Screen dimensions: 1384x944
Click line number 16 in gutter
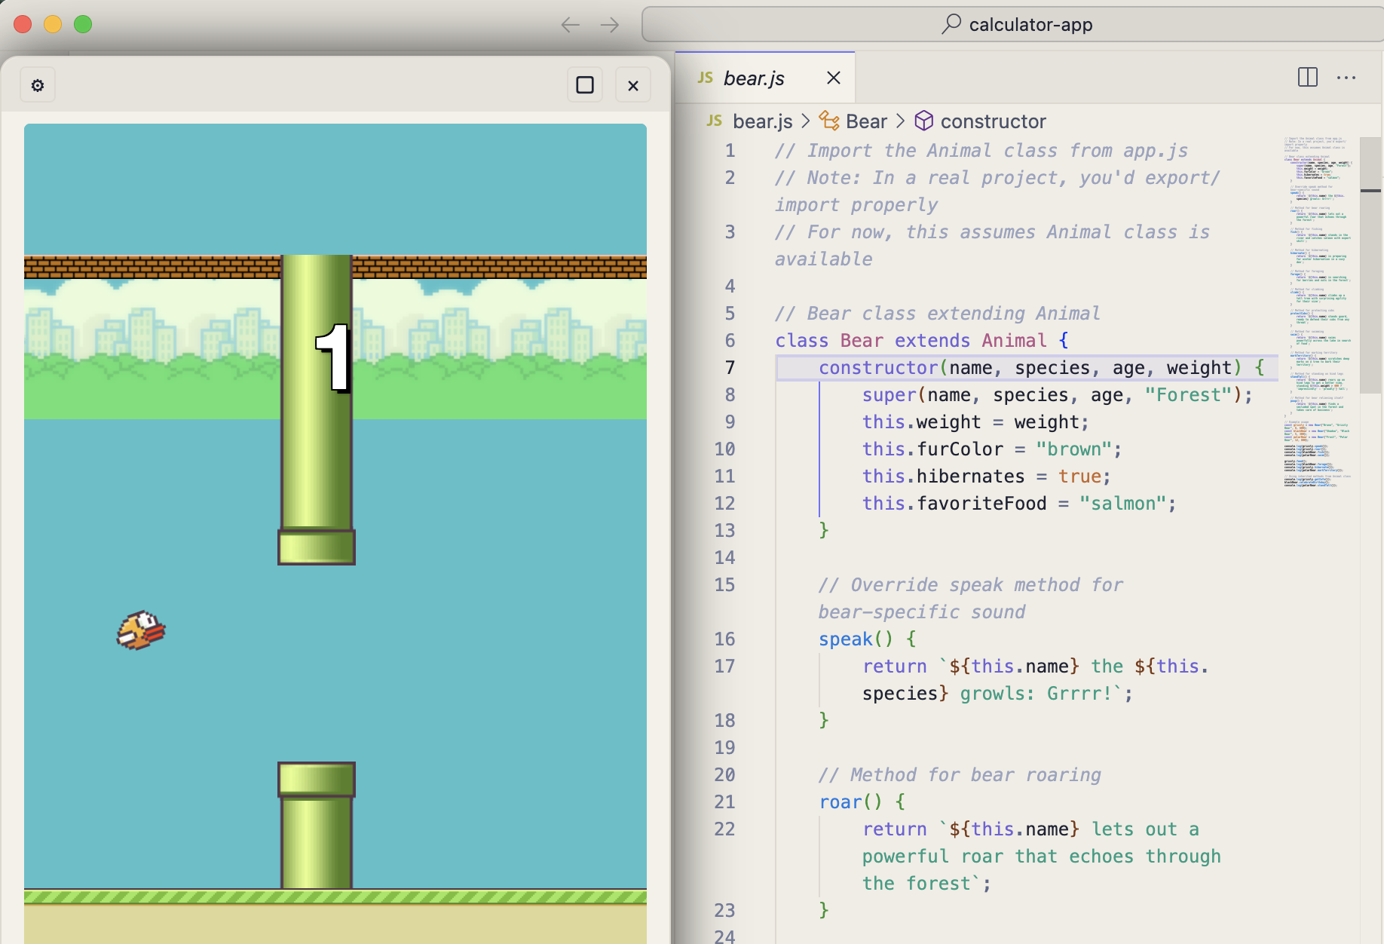[724, 639]
